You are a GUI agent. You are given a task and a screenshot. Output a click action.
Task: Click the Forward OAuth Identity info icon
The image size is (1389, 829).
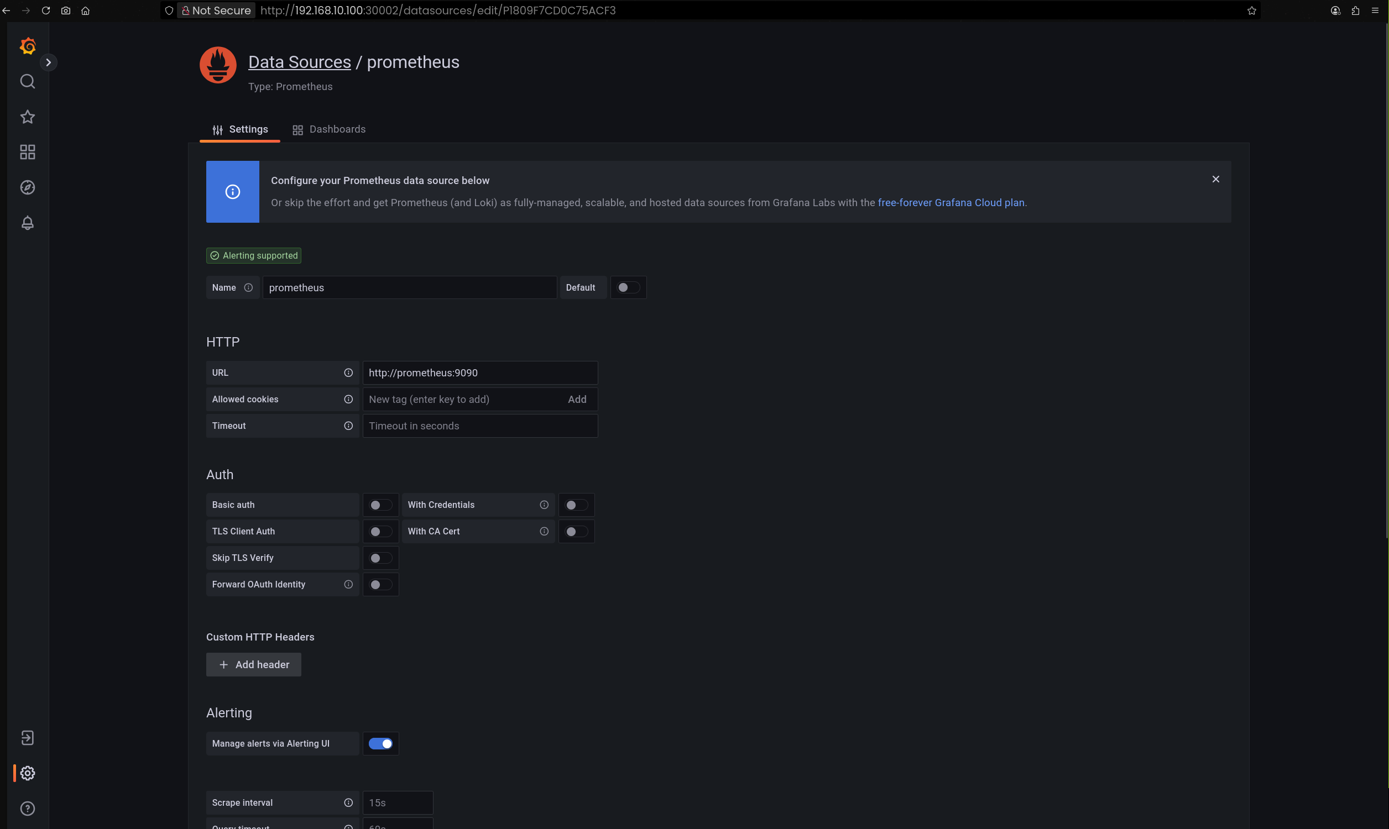coord(348,584)
